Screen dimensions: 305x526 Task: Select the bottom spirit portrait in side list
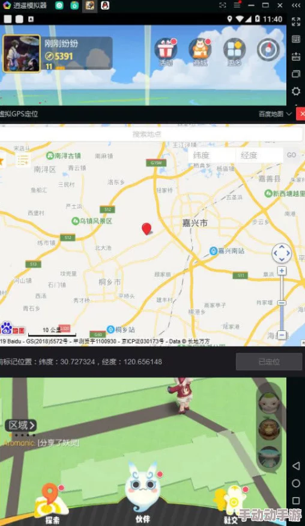(269, 457)
